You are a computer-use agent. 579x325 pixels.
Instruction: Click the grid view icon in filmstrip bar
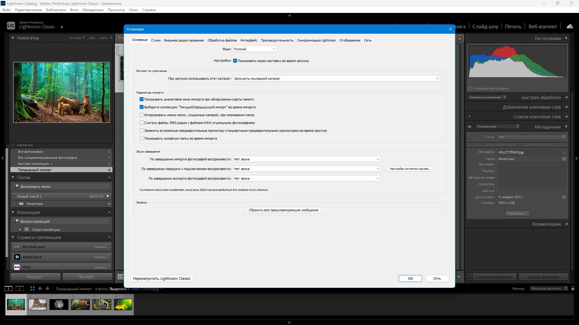32,289
